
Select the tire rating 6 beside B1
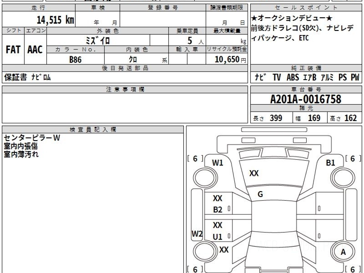point(352,158)
